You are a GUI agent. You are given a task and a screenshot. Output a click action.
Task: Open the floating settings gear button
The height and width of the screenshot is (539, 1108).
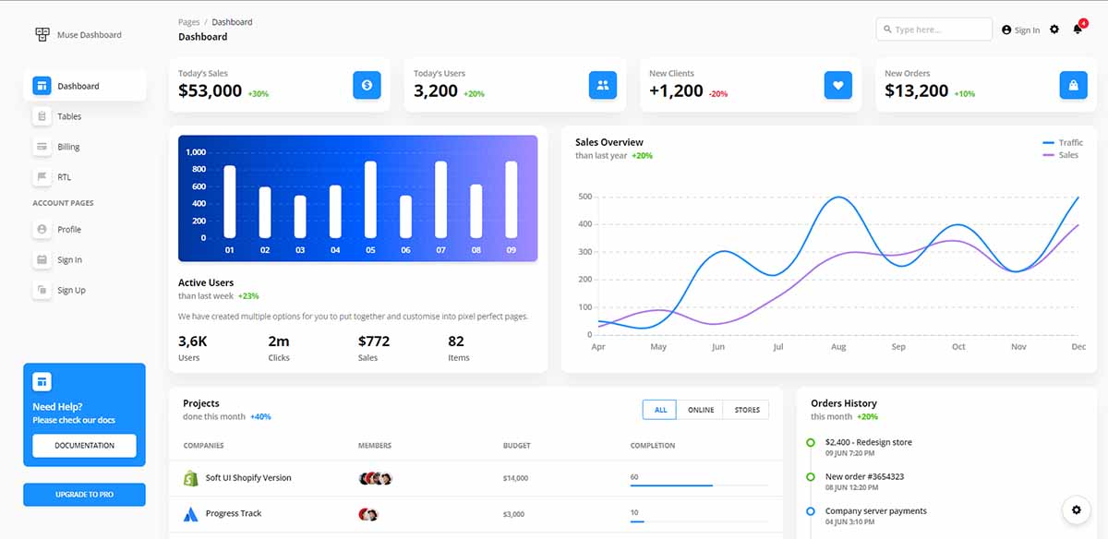[x=1076, y=509]
